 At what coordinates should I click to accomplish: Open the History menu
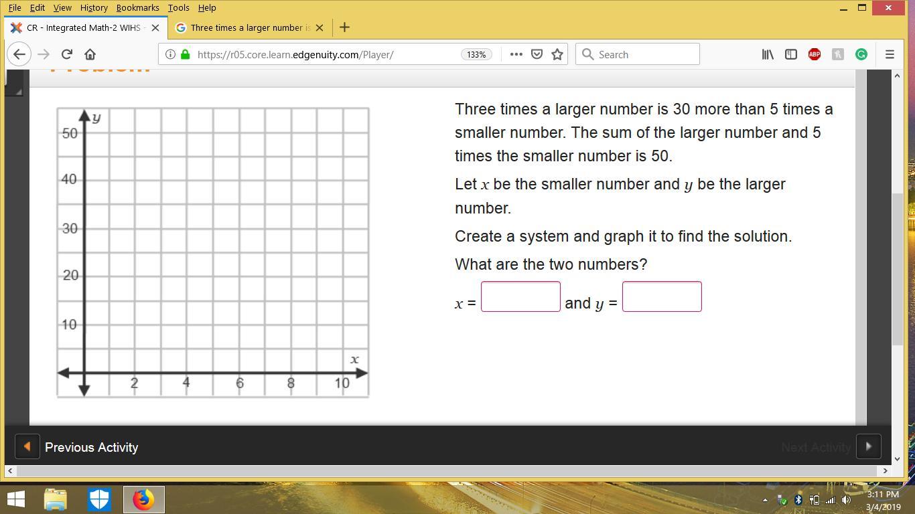pyautogui.click(x=94, y=7)
